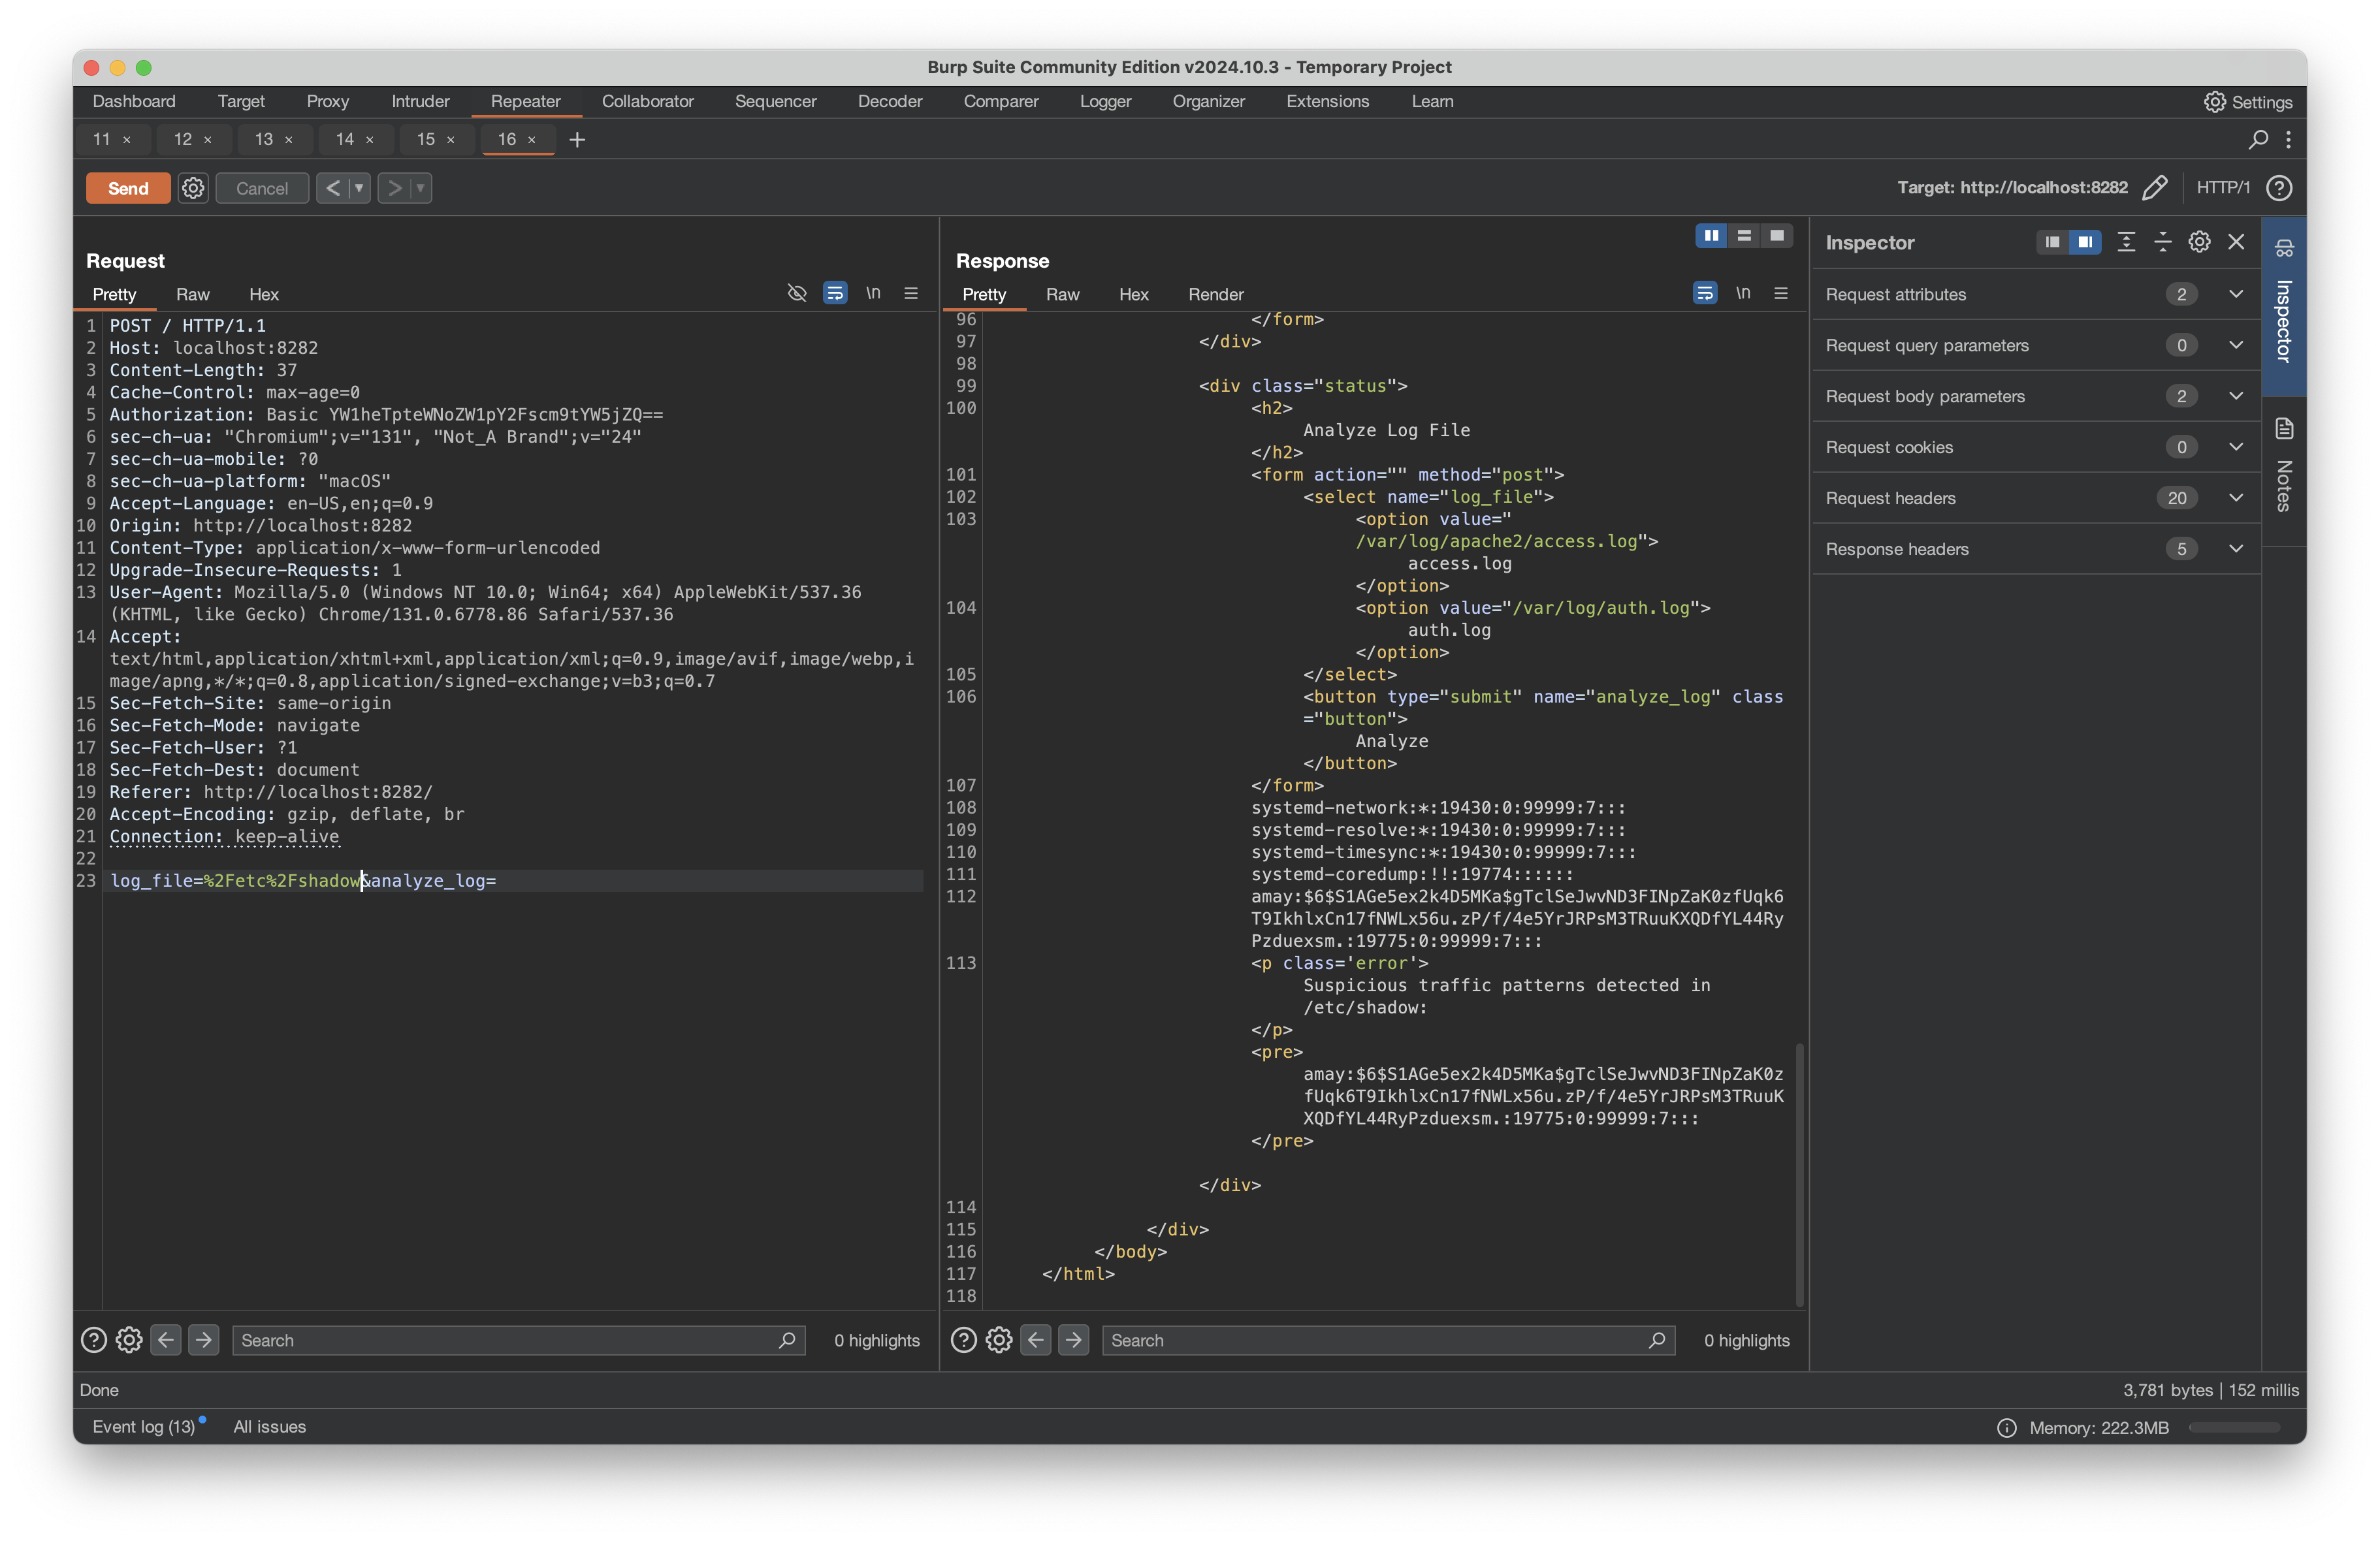The image size is (2380, 1541).
Task: Open the history back dropdown arrow
Action: (x=359, y=188)
